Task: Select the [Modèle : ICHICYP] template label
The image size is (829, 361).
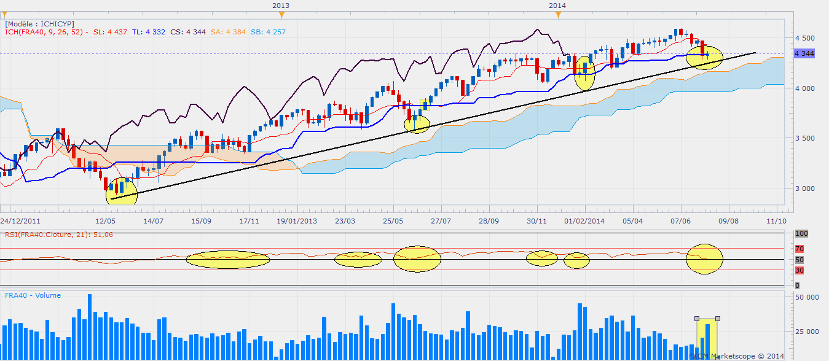Action: (x=39, y=23)
